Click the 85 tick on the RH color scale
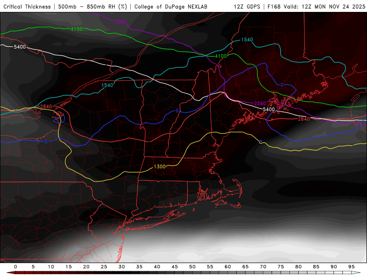 [316, 267]
